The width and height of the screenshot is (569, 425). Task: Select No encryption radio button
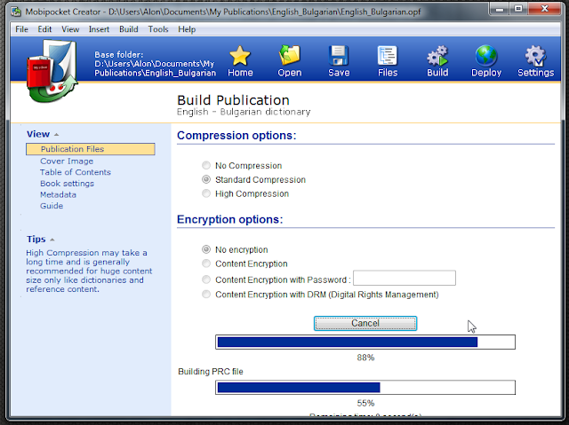(x=206, y=249)
